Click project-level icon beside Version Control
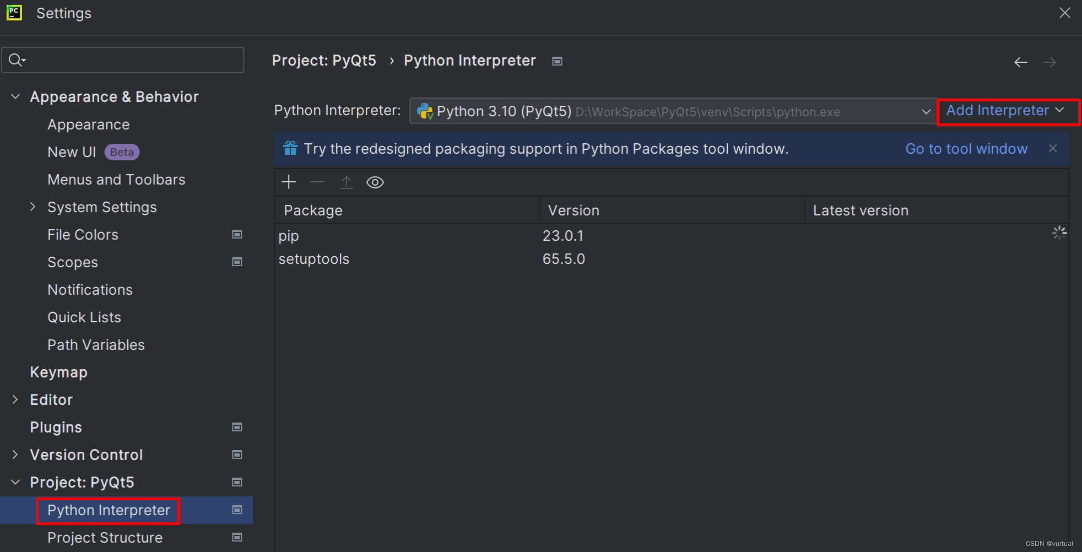Image resolution: width=1082 pixels, height=552 pixels. click(x=237, y=455)
